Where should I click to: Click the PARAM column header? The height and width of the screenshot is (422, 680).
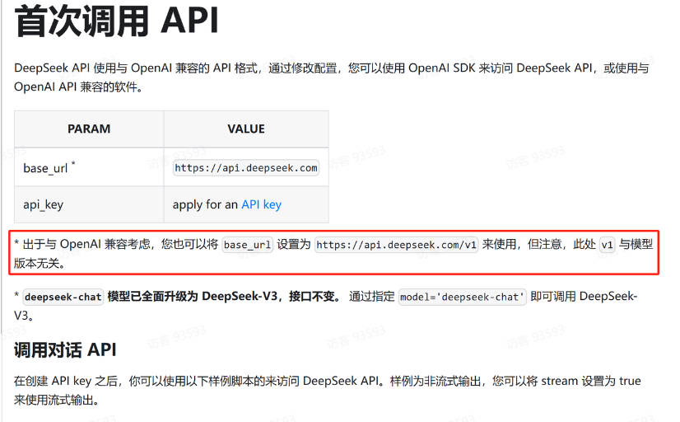[89, 129]
